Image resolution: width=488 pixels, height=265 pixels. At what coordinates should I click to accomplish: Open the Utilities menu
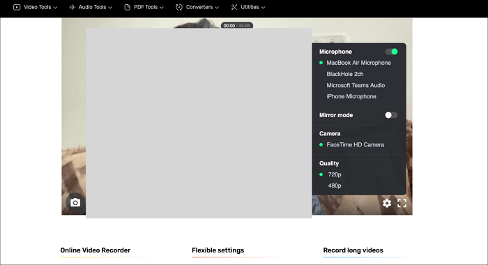coord(248,7)
